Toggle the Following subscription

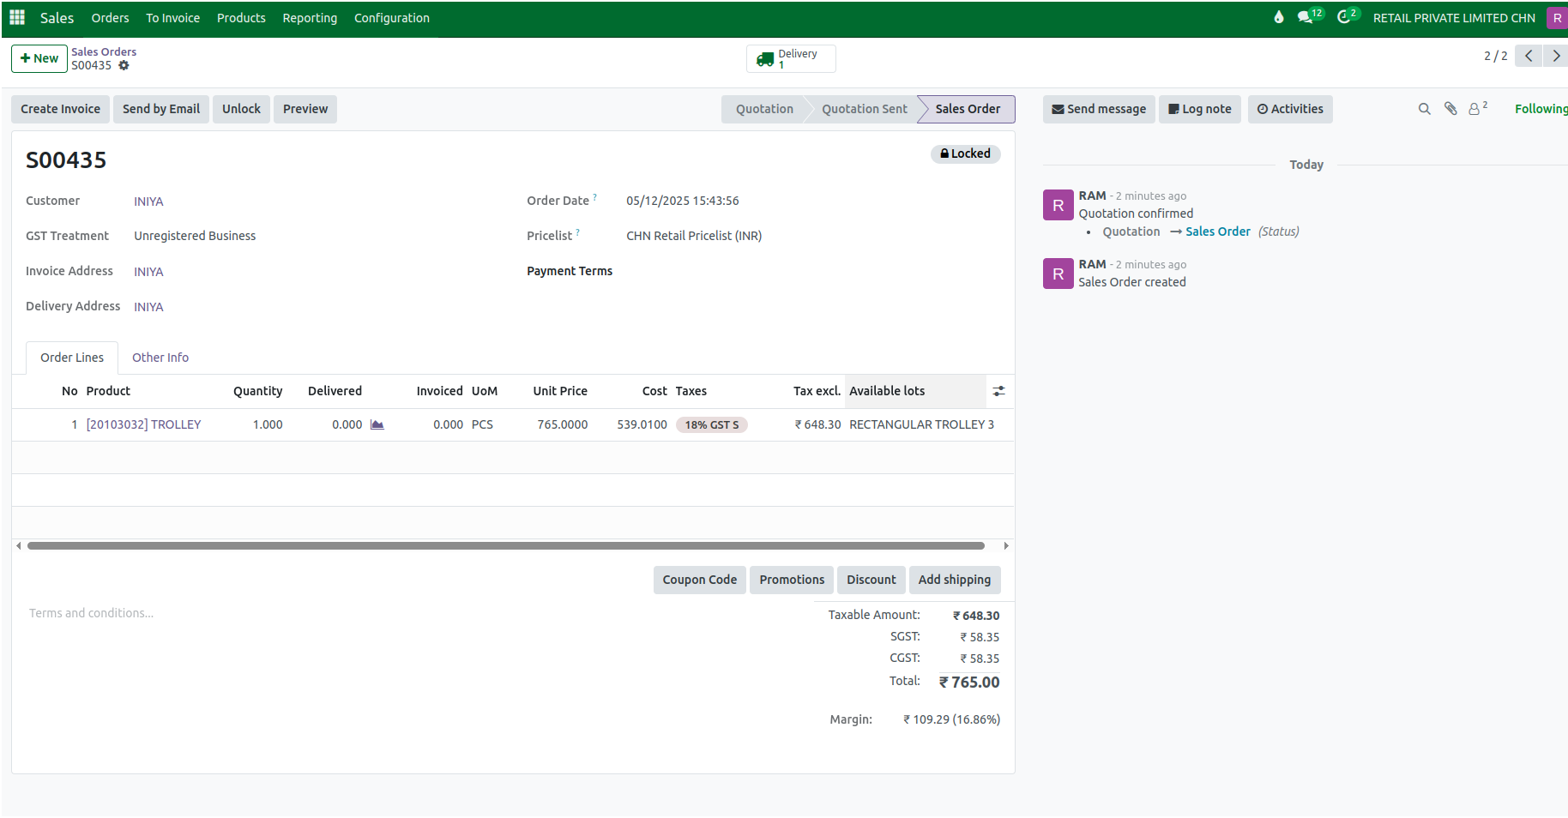[1541, 109]
